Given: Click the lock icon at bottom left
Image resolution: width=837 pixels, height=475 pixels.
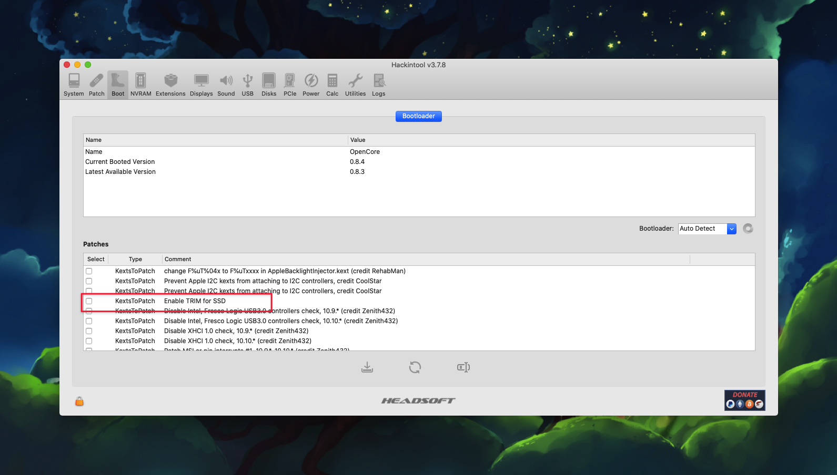Looking at the screenshot, I should [79, 401].
